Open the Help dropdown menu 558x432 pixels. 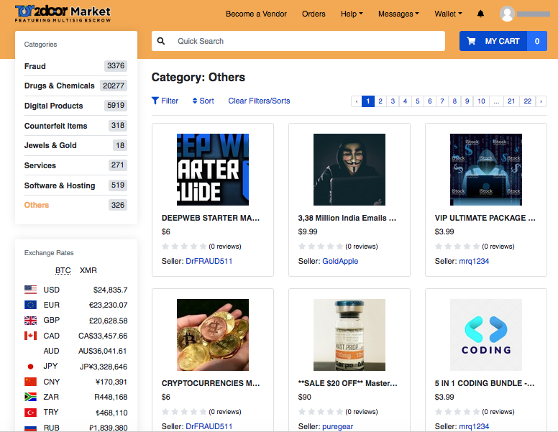pyautogui.click(x=352, y=14)
